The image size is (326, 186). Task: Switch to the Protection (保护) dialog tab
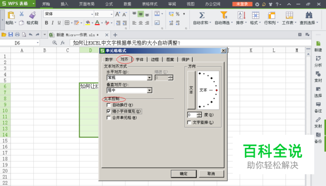[x=185, y=60]
